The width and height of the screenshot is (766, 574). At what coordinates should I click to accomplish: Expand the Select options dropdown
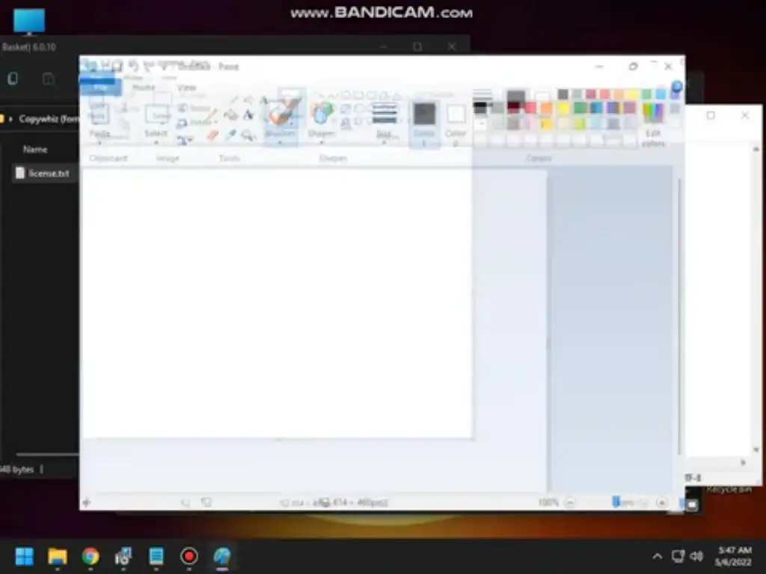point(156,142)
